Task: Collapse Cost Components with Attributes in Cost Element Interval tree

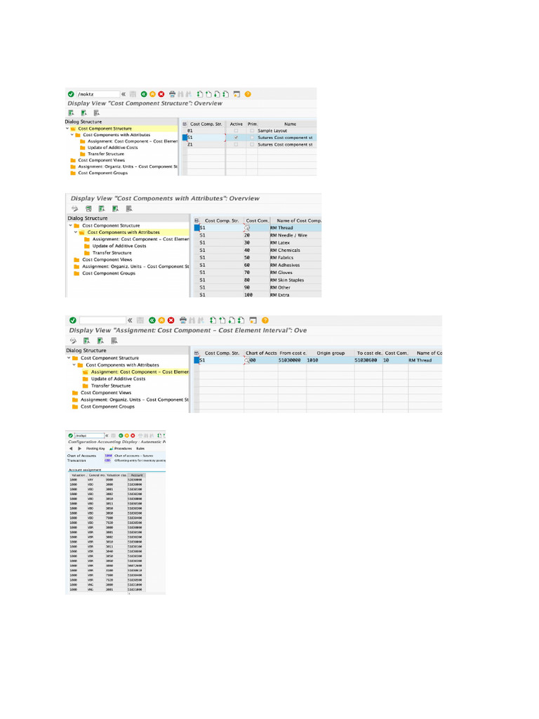Action: [74, 365]
